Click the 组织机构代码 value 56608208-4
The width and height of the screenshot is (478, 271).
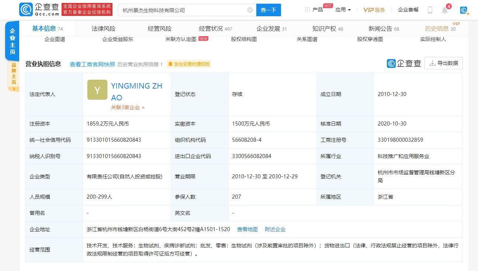pos(247,140)
